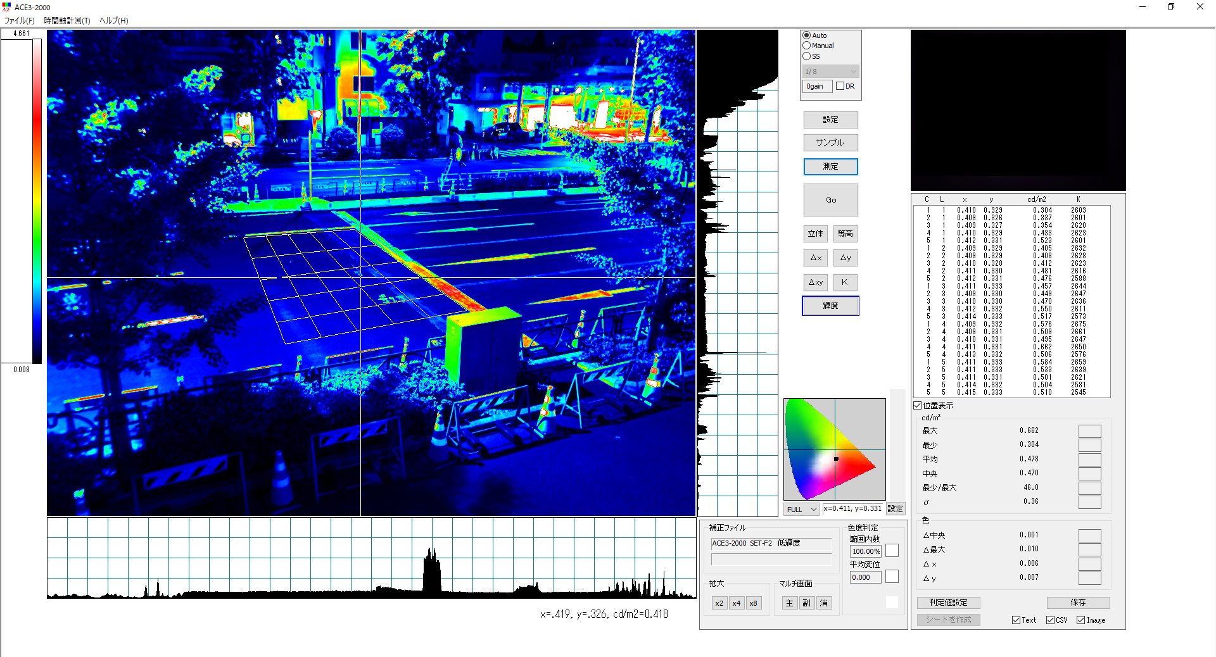Open the 1/8 shutter speed dropdown

[x=830, y=72]
